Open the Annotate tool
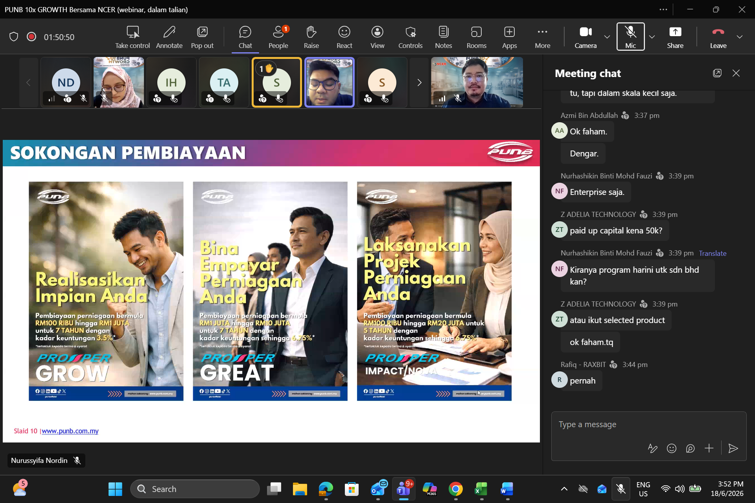The width and height of the screenshot is (755, 503). (x=169, y=37)
